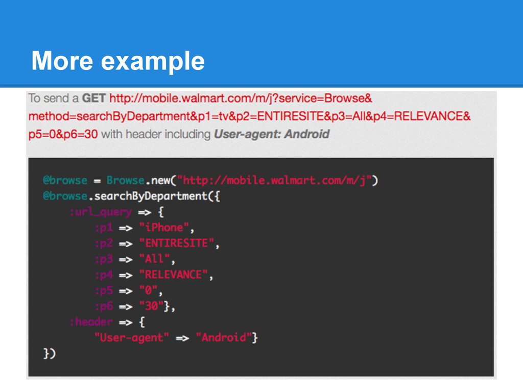Click the '"30"' value in code
The height and width of the screenshot is (392, 523).
pos(151,306)
